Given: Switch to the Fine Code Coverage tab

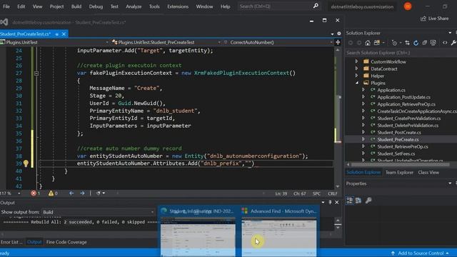Looking at the screenshot, I should (66, 242).
